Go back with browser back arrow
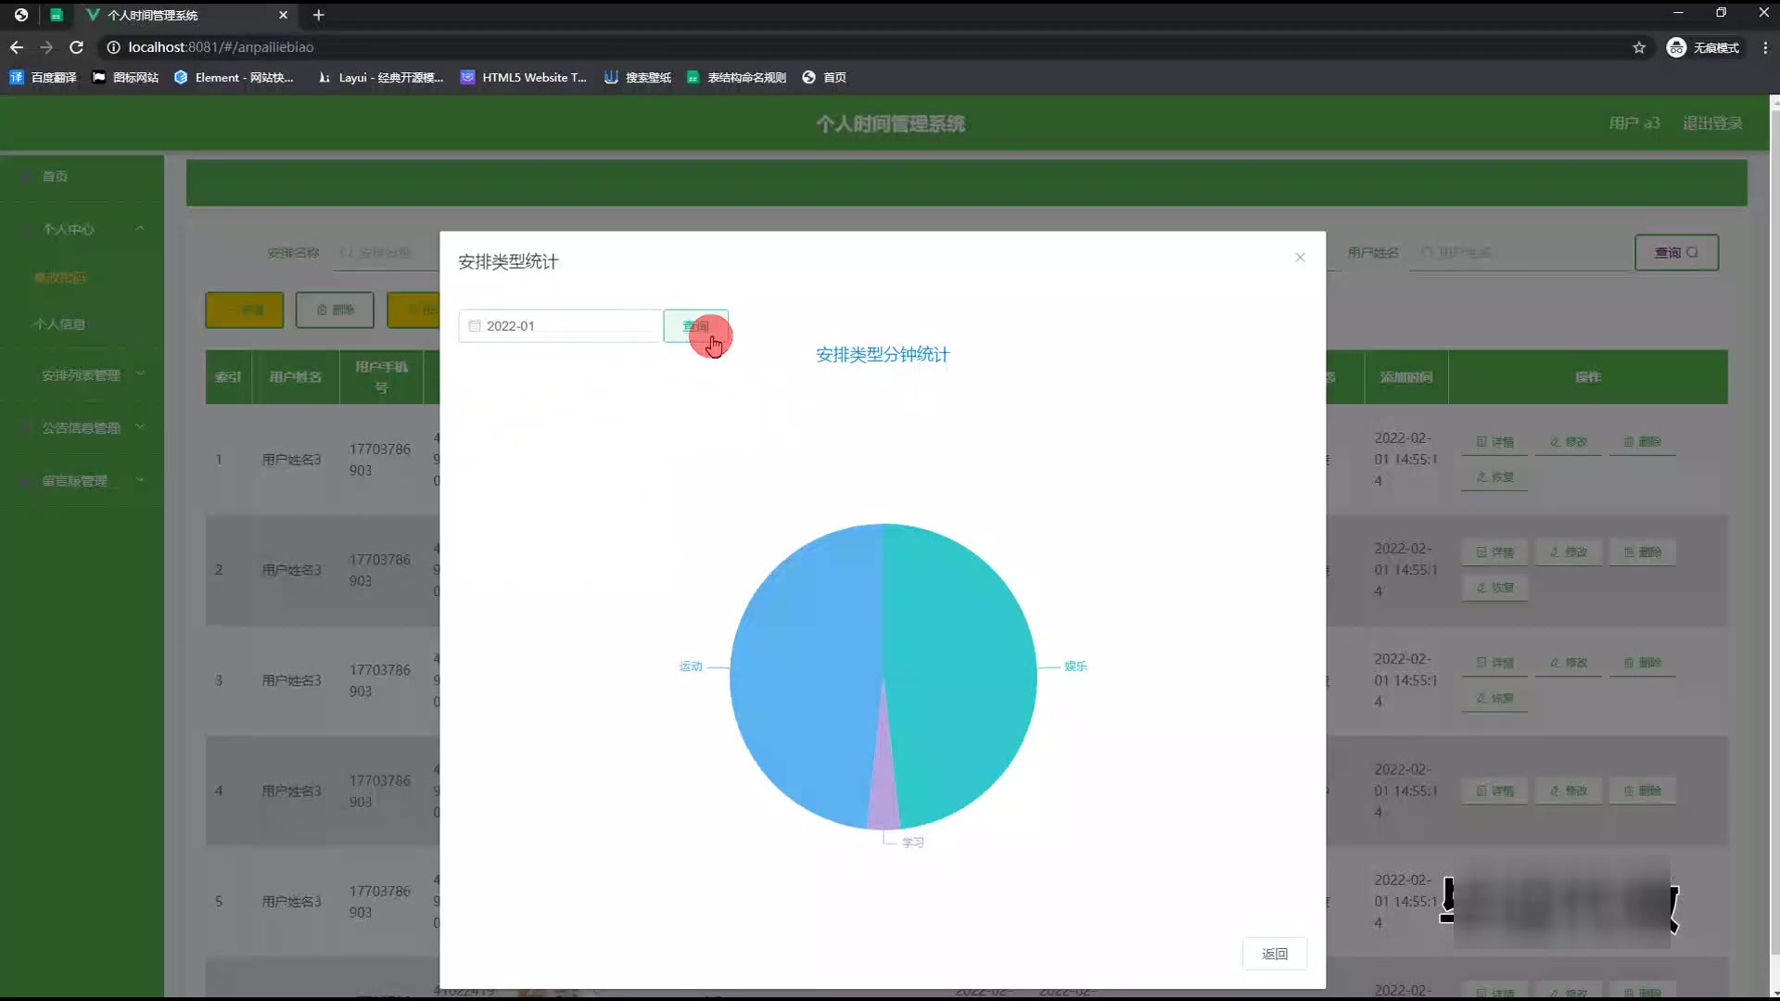The image size is (1780, 1001). pyautogui.click(x=17, y=47)
